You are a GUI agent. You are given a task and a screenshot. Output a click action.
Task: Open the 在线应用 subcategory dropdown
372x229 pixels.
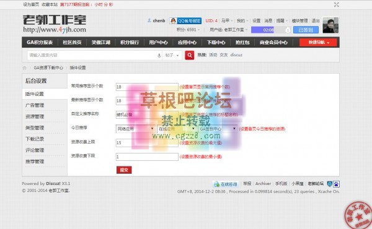[177, 129]
